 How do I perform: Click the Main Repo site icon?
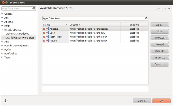pyautogui.click(x=48, y=37)
